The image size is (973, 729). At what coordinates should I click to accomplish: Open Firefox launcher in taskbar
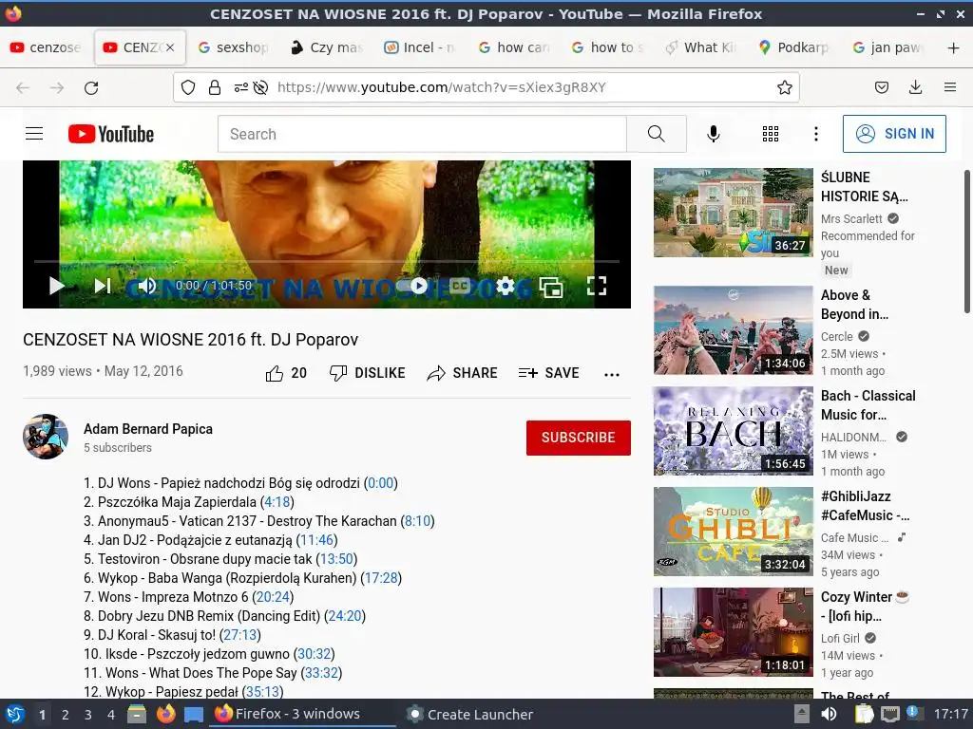pyautogui.click(x=165, y=714)
